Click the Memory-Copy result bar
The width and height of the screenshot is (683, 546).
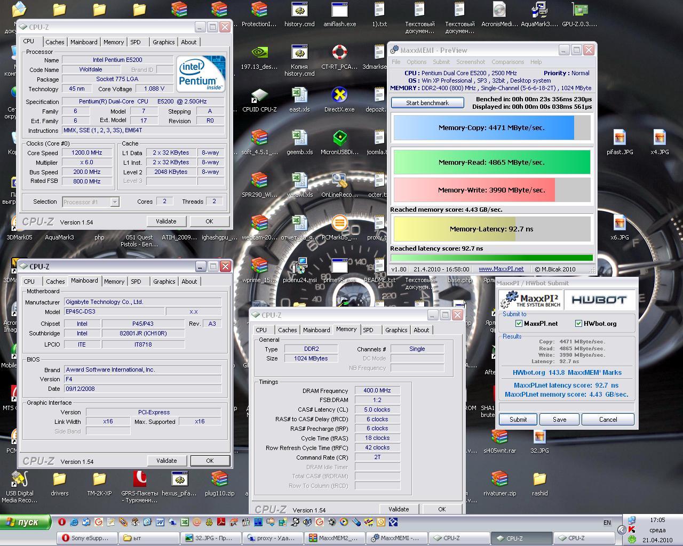[x=492, y=128]
